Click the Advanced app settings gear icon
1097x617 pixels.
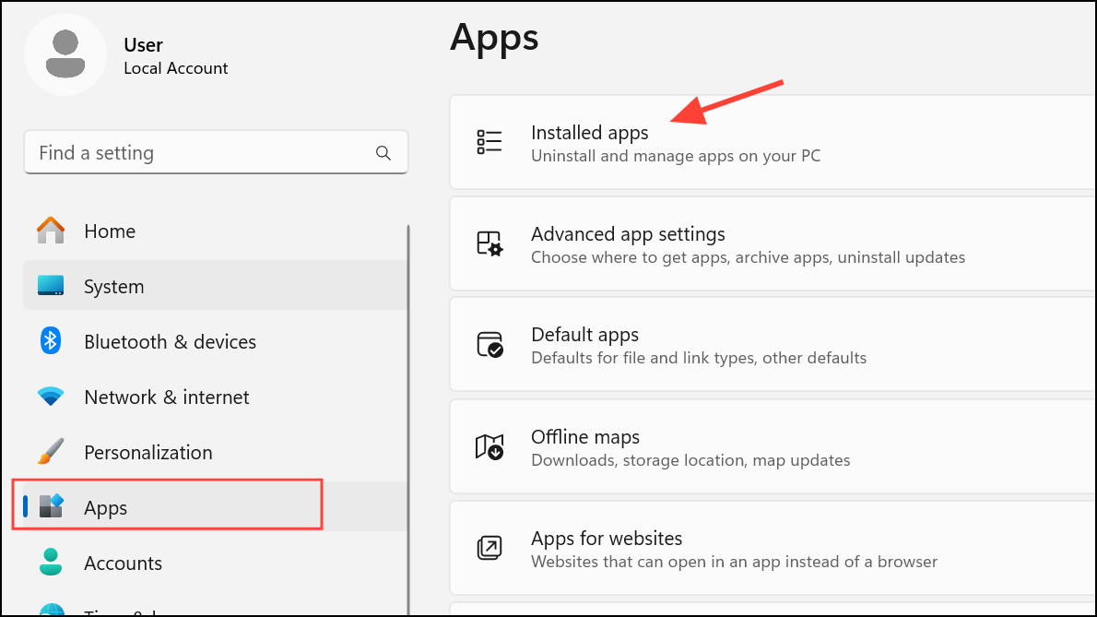click(489, 244)
